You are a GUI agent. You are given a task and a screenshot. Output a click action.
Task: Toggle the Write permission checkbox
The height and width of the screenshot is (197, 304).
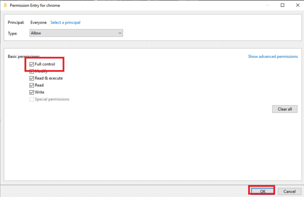(32, 92)
